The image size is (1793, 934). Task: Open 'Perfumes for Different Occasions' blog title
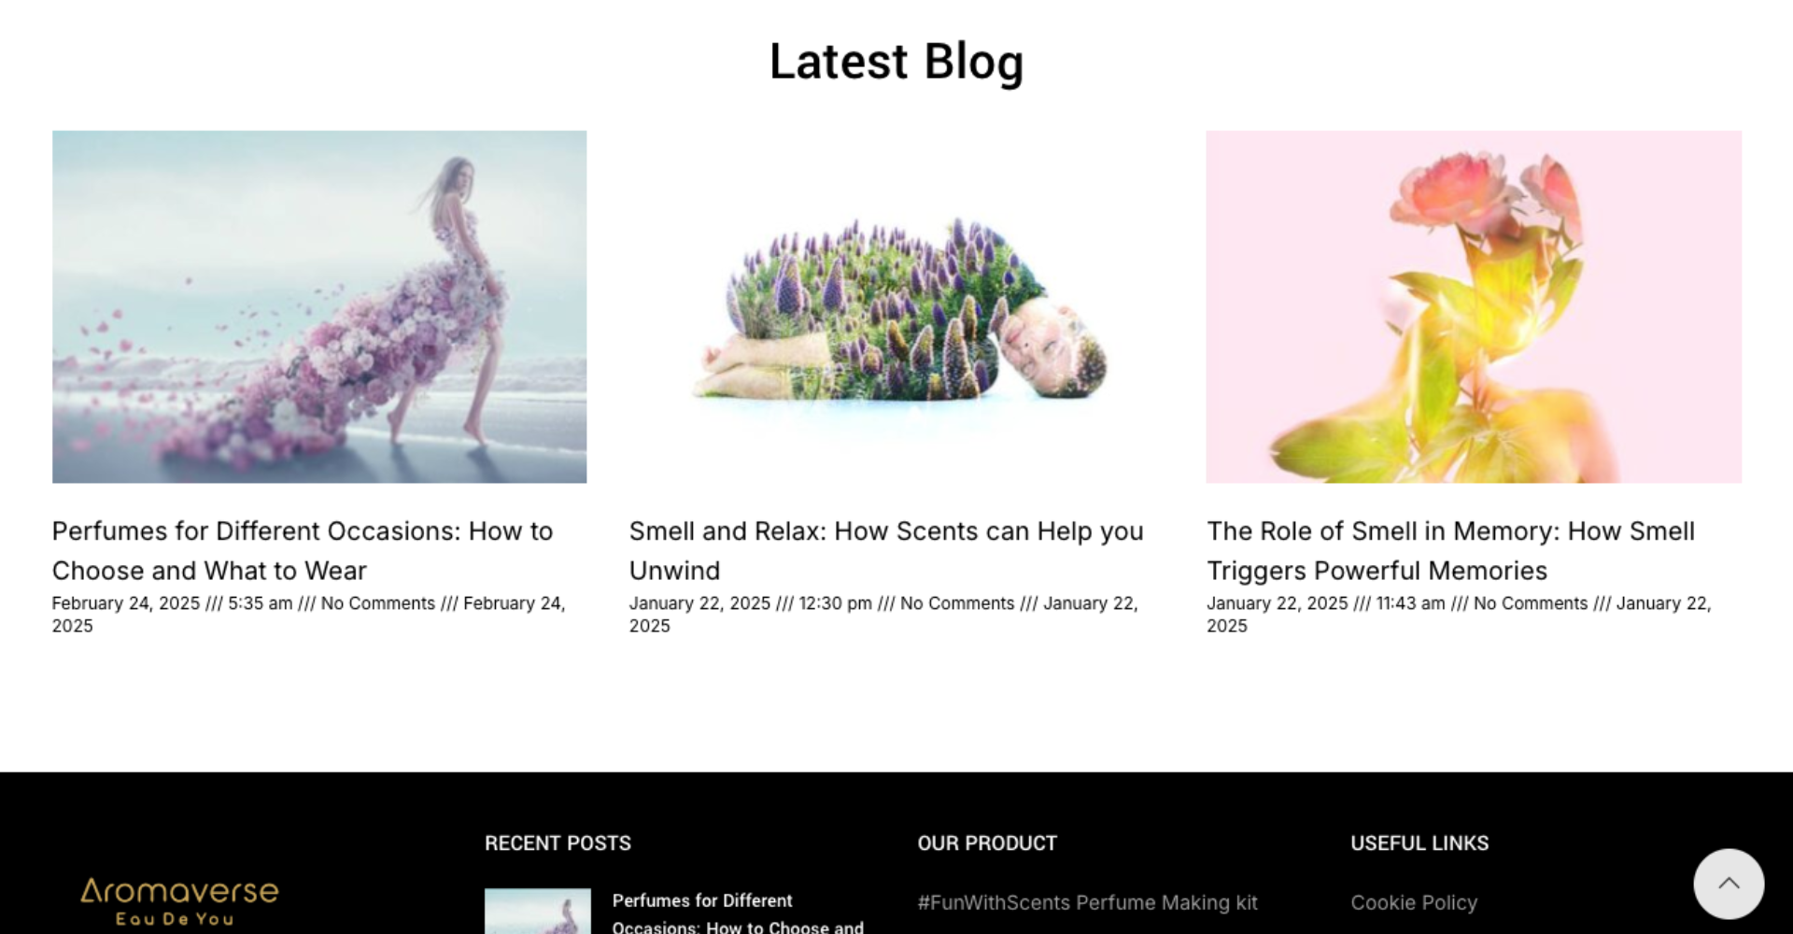pos(303,551)
